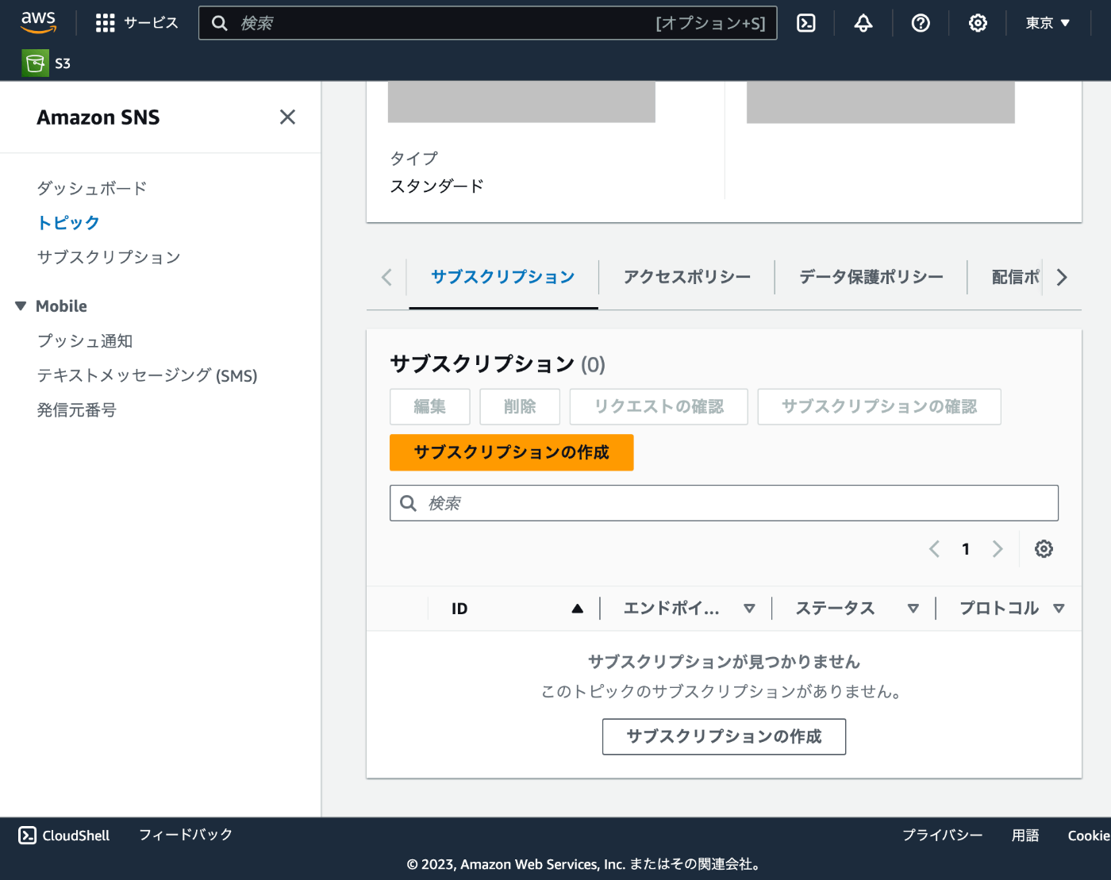Click the リクエストの確認 button
This screenshot has height=880, width=1111.
click(659, 406)
